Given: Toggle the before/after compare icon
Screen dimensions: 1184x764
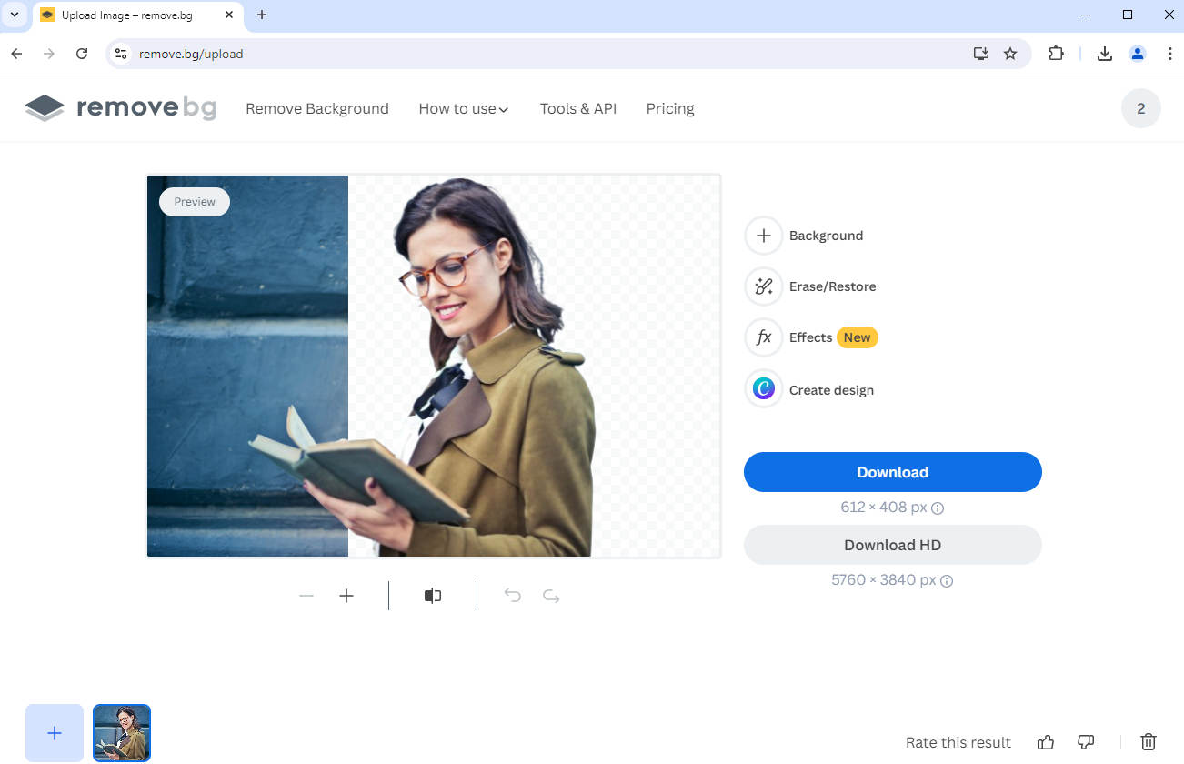Looking at the screenshot, I should tap(433, 596).
